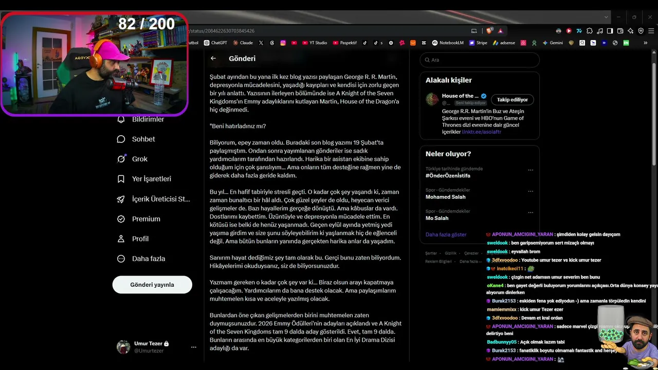Open the Premium sidebar item
This screenshot has height=370, width=658.
click(x=138, y=219)
